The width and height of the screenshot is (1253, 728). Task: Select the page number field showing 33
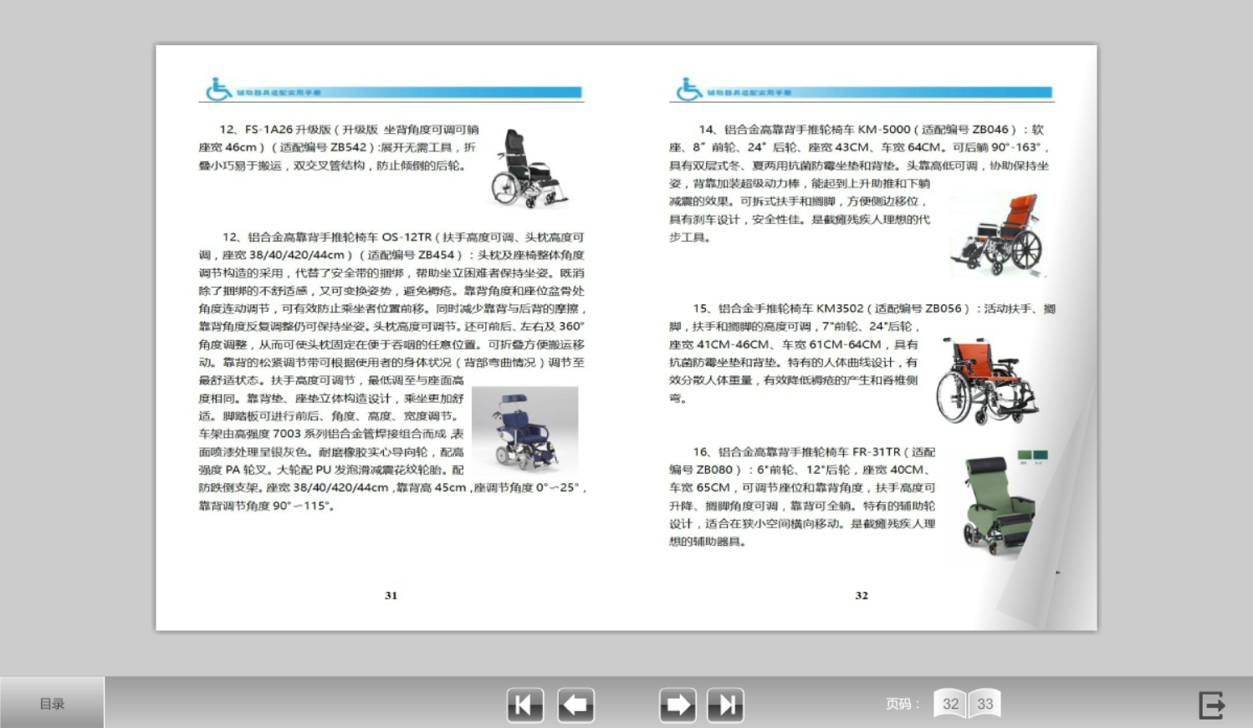(985, 704)
